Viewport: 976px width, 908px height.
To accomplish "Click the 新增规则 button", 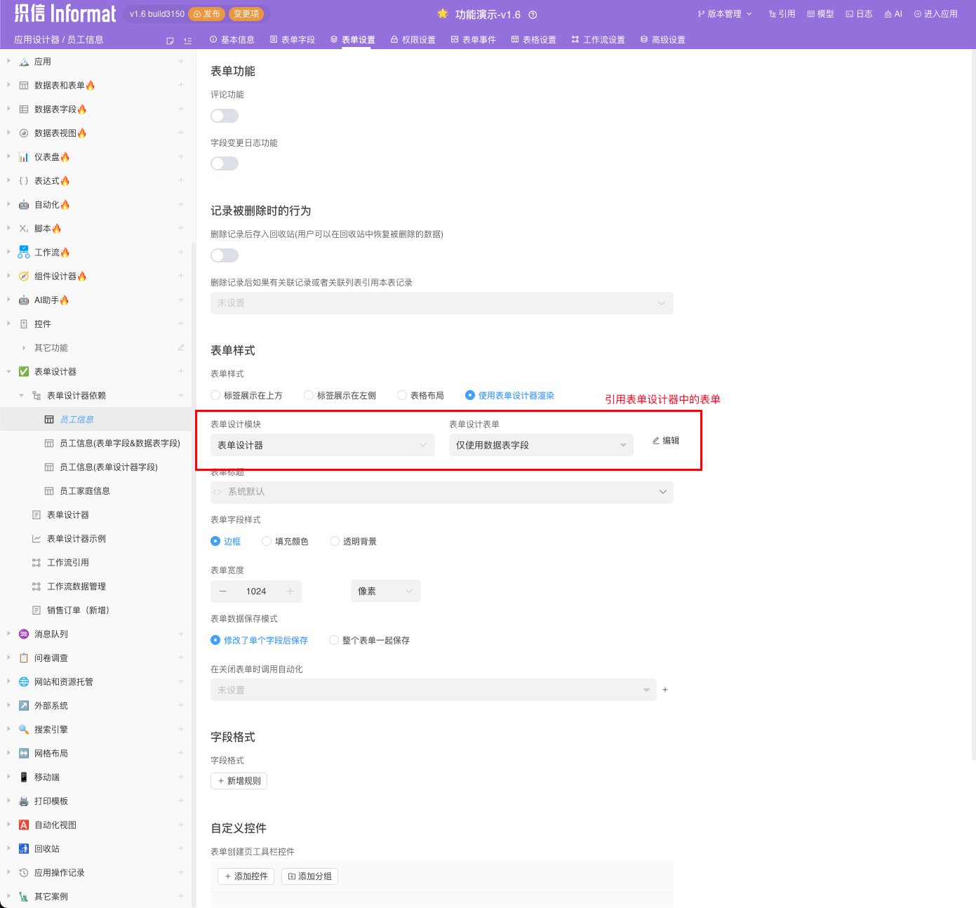I will [x=239, y=781].
